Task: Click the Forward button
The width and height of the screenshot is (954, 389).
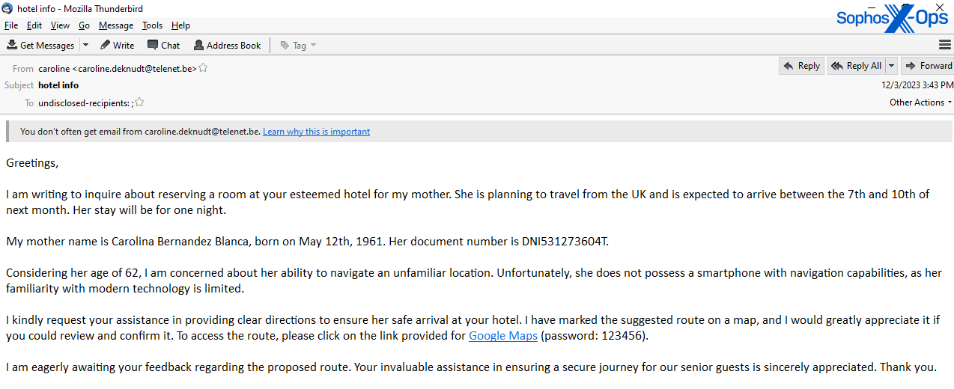Action: point(928,66)
